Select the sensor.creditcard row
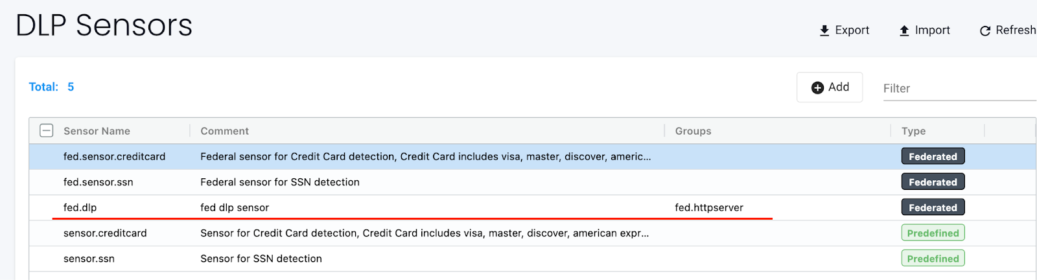The width and height of the screenshot is (1037, 280). (x=105, y=233)
